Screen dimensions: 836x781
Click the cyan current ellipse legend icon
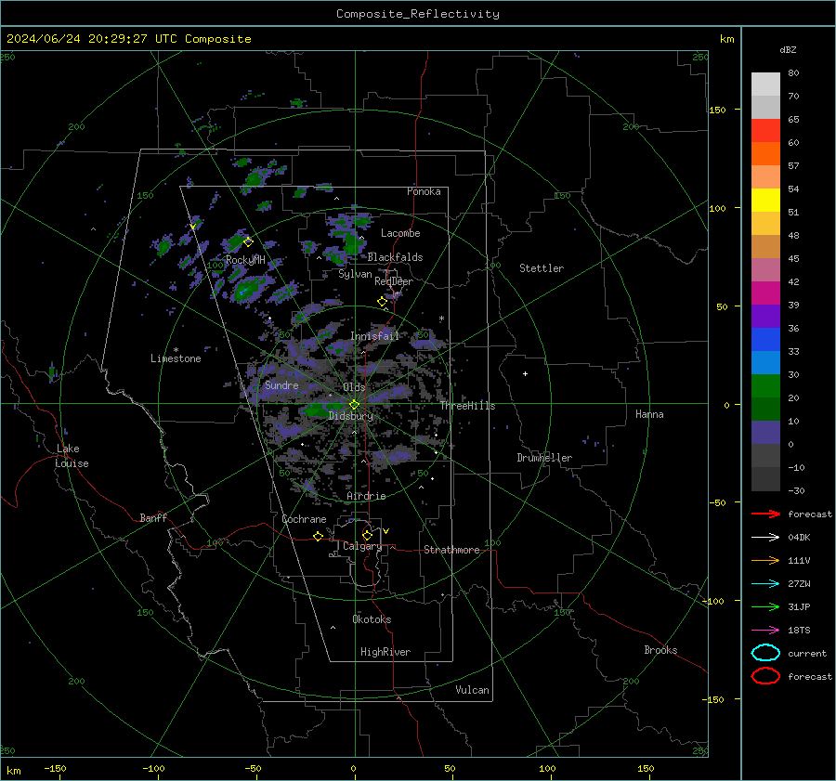pyautogui.click(x=765, y=653)
